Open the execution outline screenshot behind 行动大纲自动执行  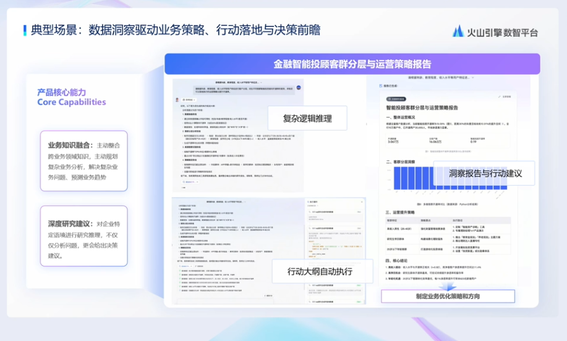point(269,251)
